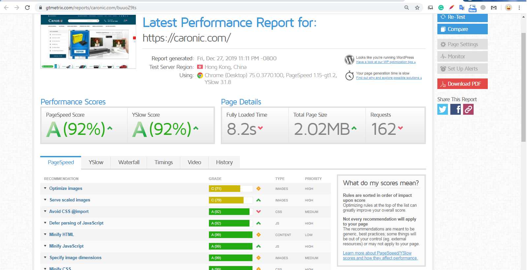Viewport: 527px width, 270px height.
Task: Click the media router extension icon
Action: coord(430,8)
